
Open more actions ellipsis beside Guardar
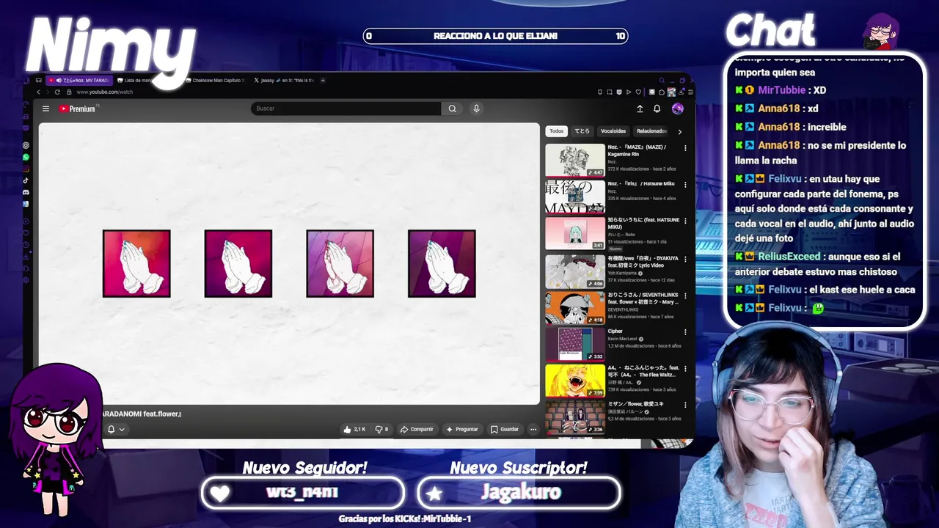pos(533,429)
